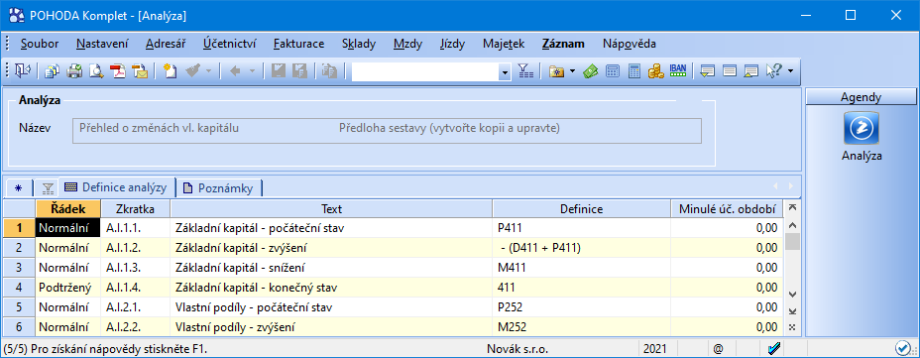This screenshot has width=920, height=358.
Task: Click the asterisk tab
Action: click(18, 188)
